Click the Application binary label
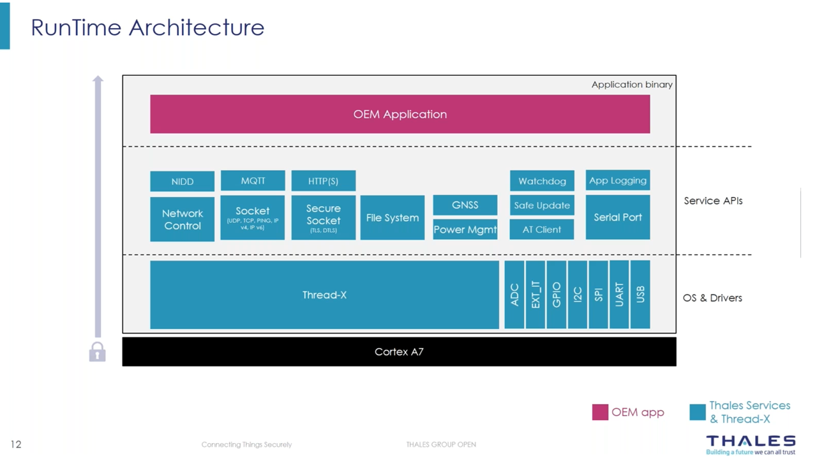 click(x=632, y=84)
